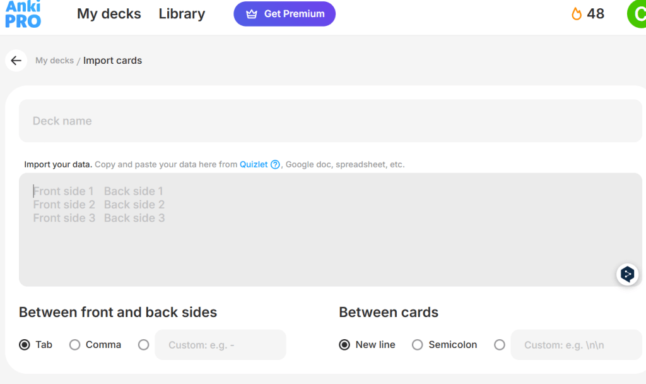Open the Quizlet link
Screen dimensions: 646x384
coord(254,165)
